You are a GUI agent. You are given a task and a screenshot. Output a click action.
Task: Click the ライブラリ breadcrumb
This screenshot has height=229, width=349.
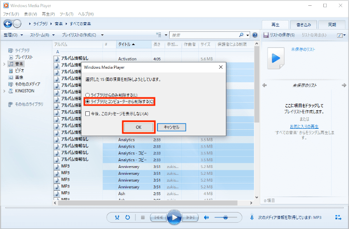pyautogui.click(x=40, y=24)
